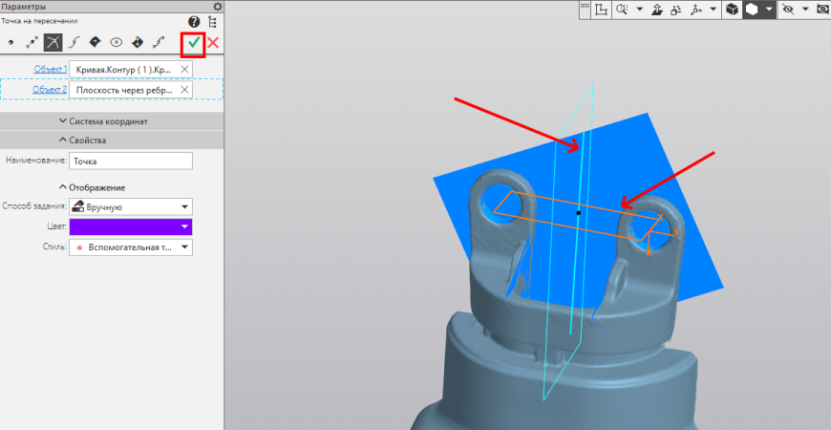The height and width of the screenshot is (430, 831).
Task: Cancel the operation with red X
Action: point(213,42)
